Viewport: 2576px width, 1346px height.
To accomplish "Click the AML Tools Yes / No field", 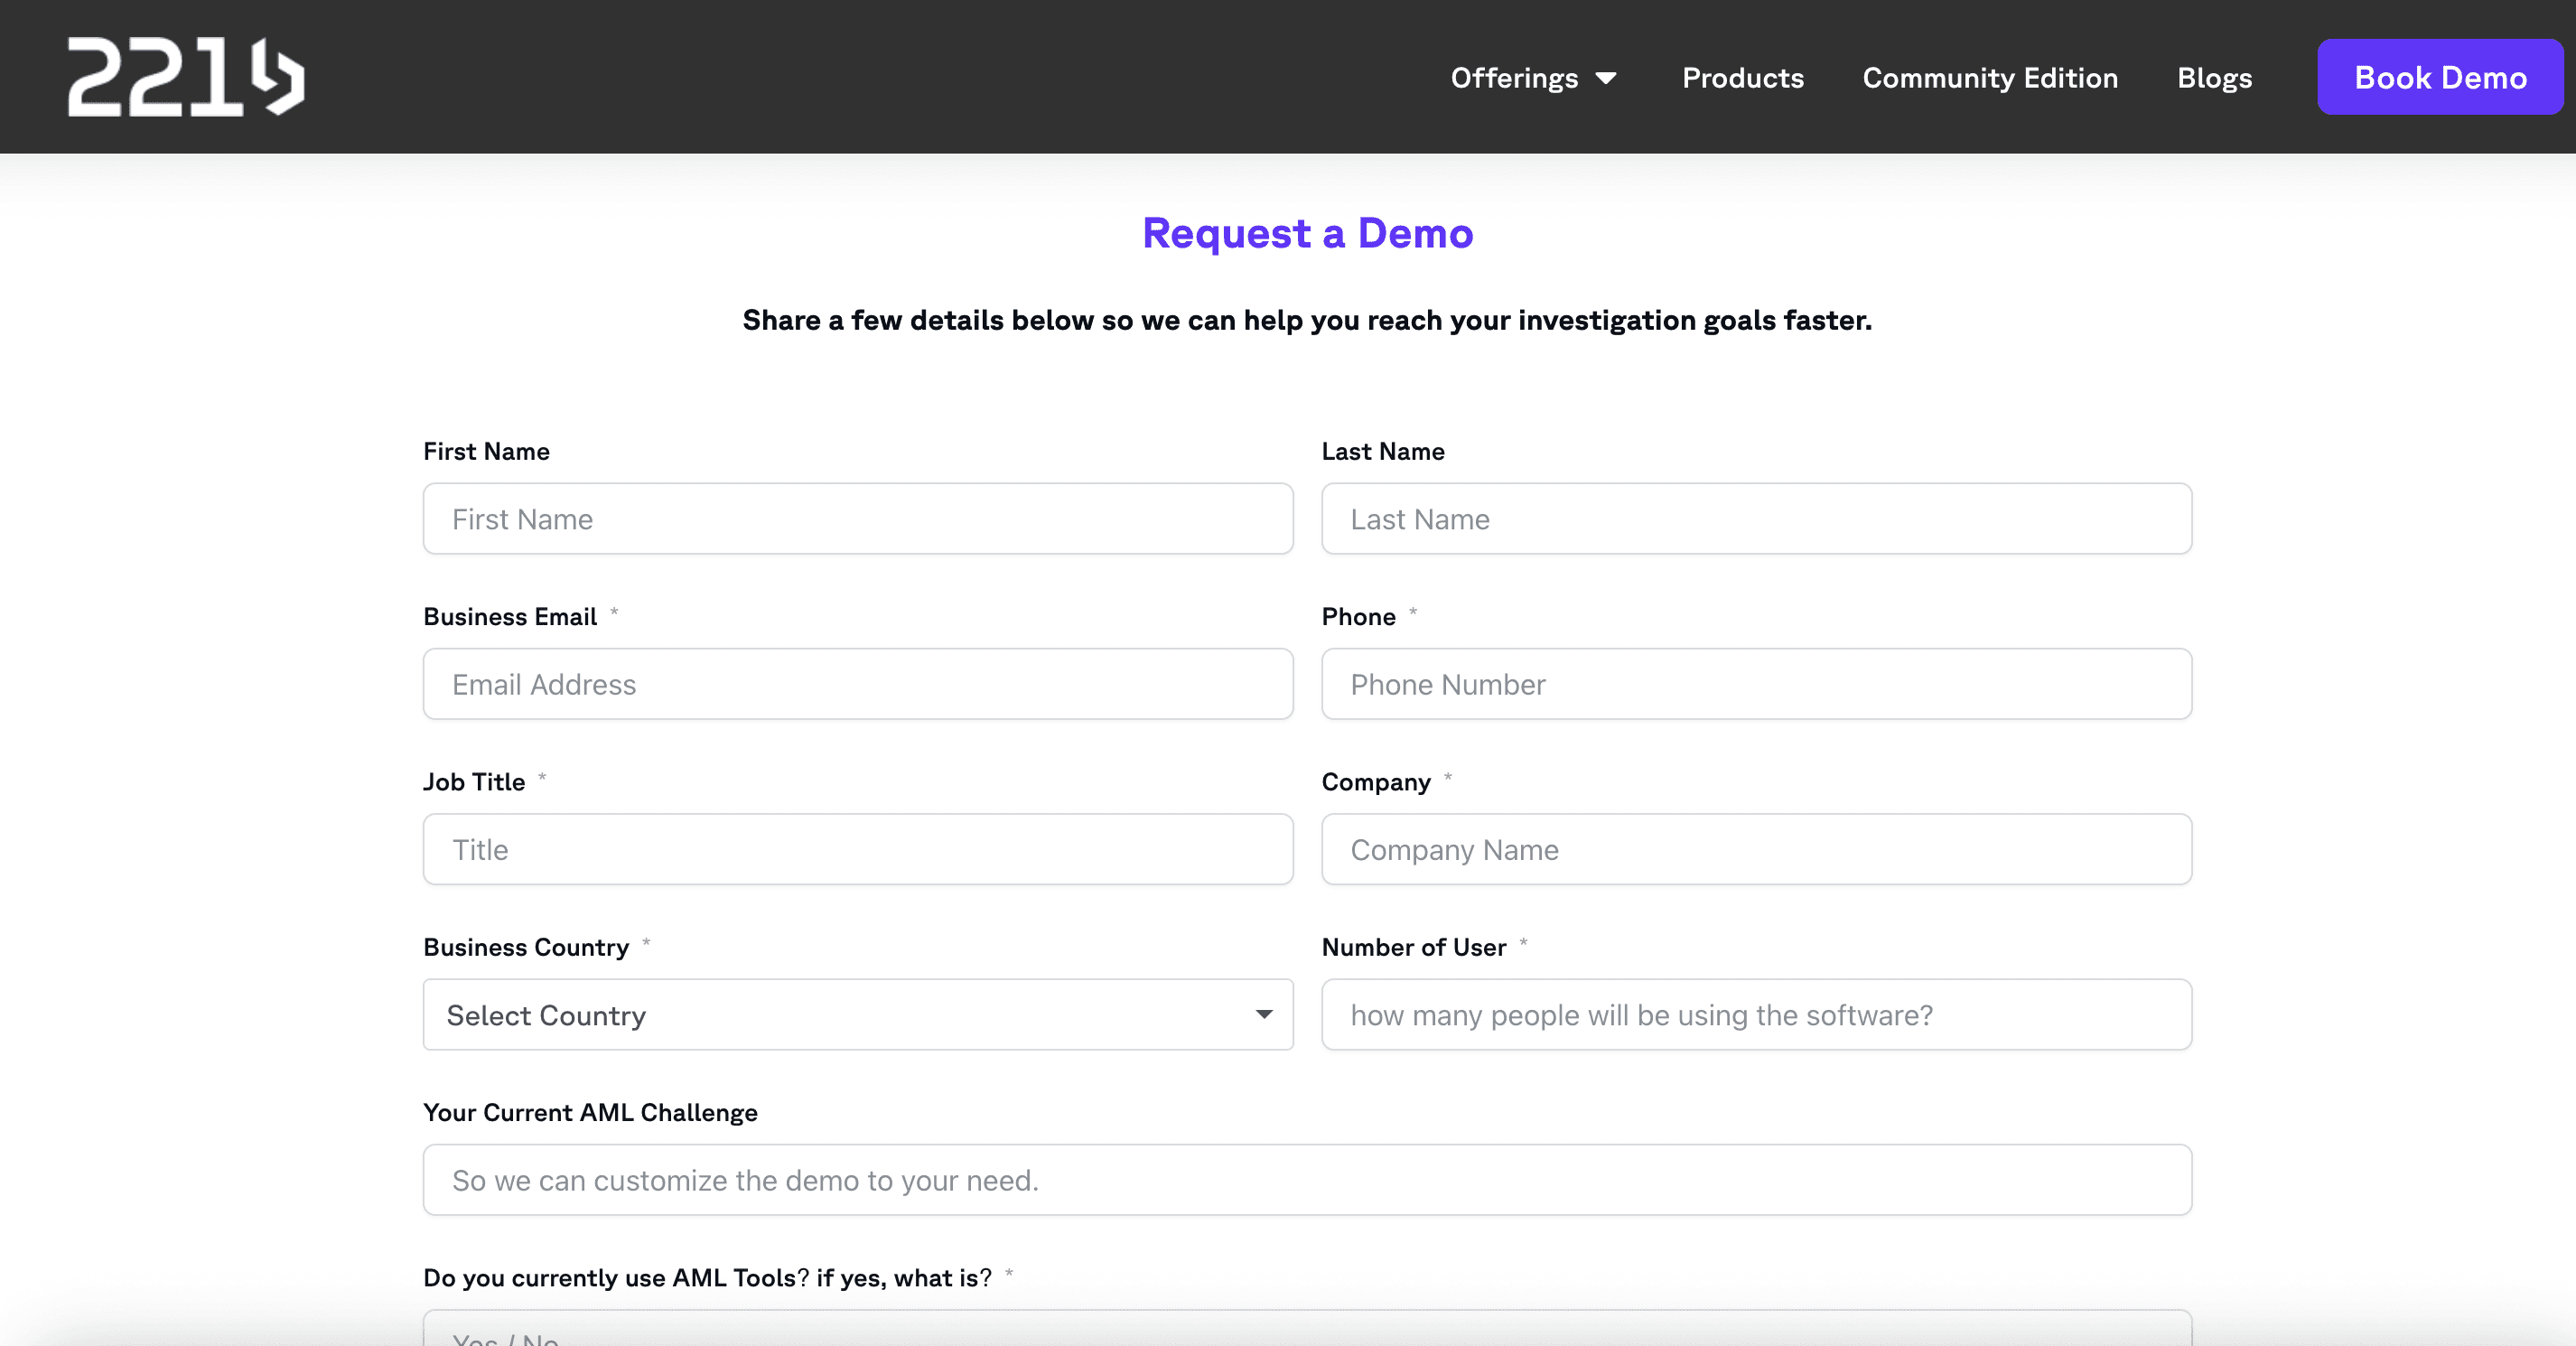I will (1308, 1328).
